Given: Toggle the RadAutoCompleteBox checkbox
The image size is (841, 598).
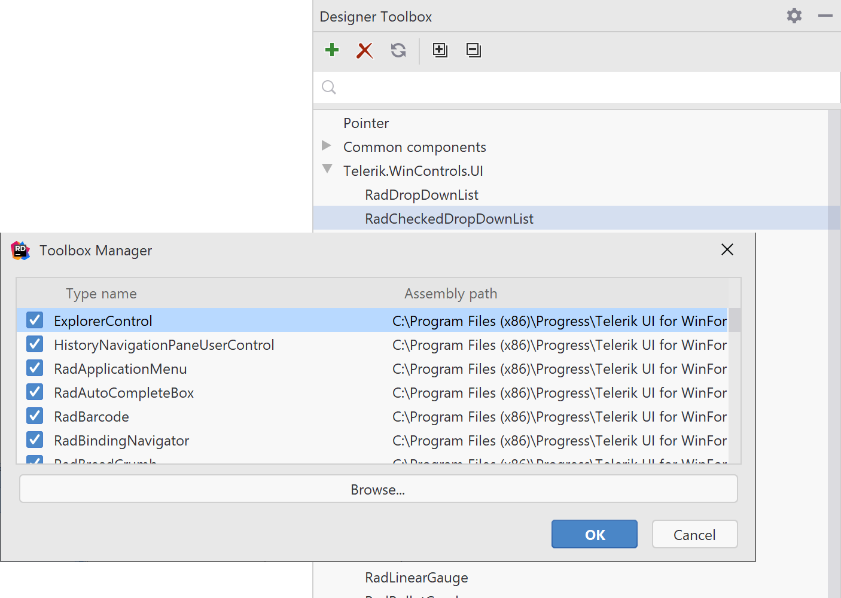Looking at the screenshot, I should click(35, 392).
